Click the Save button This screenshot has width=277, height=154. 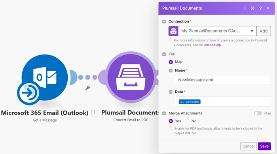pyautogui.click(x=264, y=146)
